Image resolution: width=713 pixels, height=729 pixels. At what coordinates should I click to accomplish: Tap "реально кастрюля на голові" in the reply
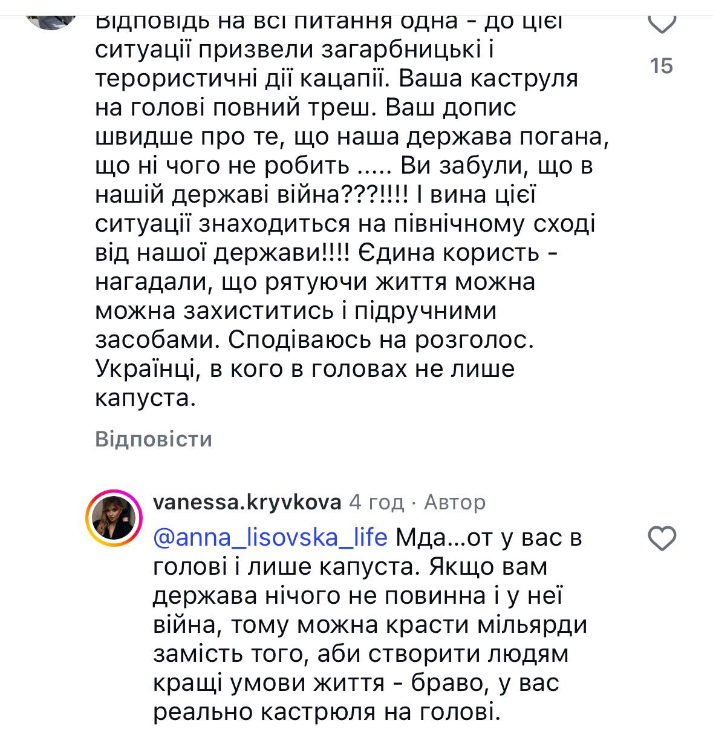[327, 713]
